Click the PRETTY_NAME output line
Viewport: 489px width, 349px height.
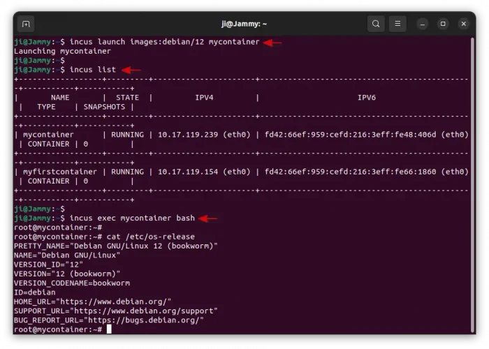click(116, 246)
